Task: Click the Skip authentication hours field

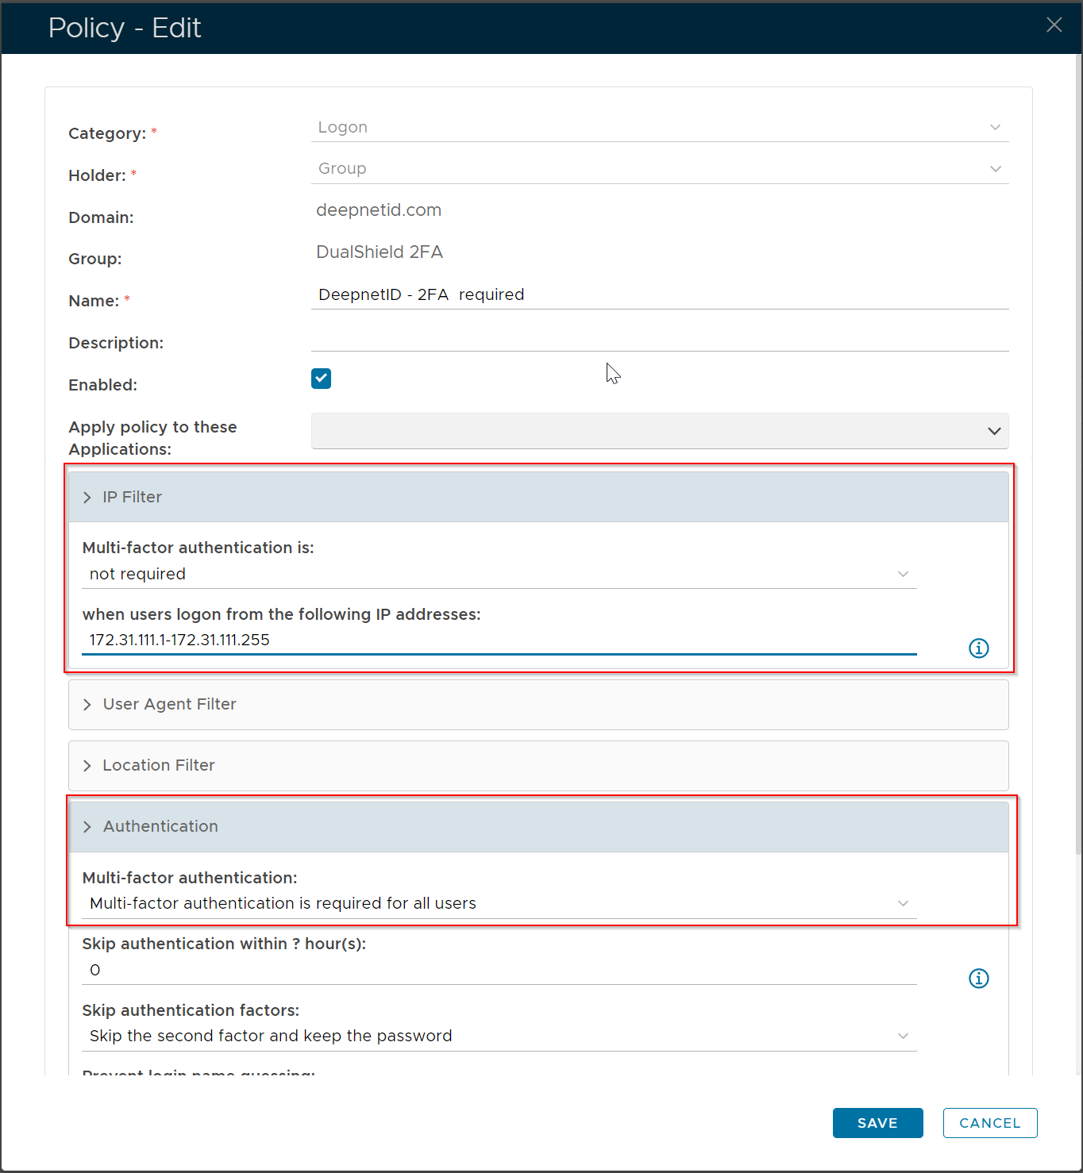Action: (499, 971)
